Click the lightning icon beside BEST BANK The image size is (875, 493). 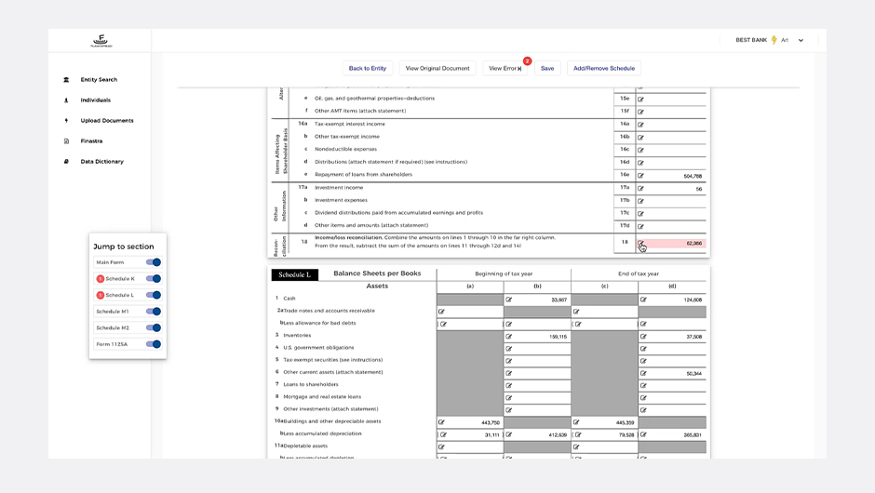pyautogui.click(x=774, y=40)
